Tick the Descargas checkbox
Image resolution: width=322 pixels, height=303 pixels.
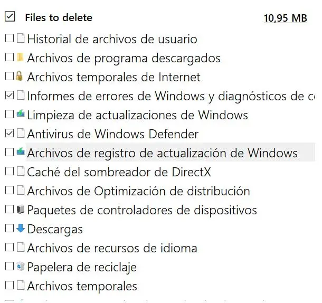click(9, 229)
